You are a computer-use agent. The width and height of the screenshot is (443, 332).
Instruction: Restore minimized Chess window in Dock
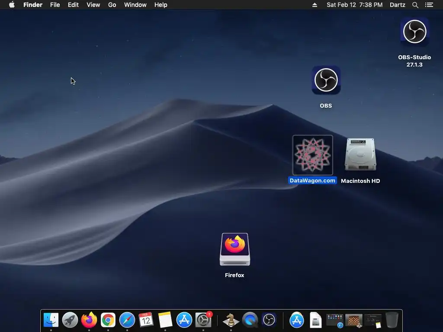(354, 321)
